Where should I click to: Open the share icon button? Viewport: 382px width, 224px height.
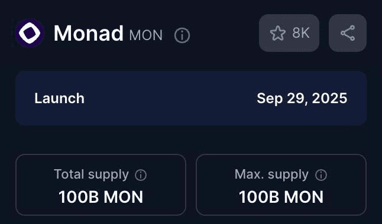pos(348,33)
